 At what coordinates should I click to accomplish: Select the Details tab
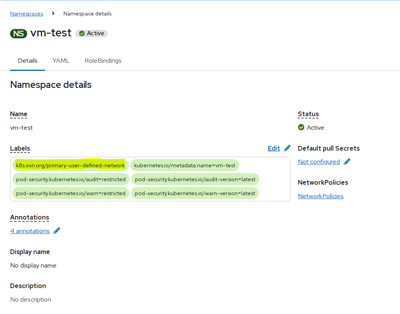tap(28, 61)
